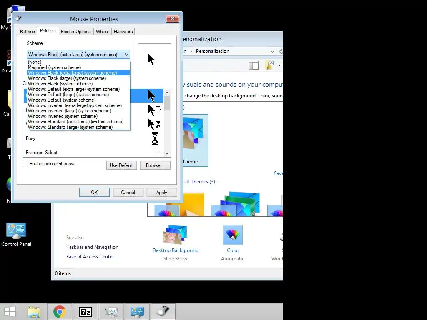Click the Use Default button
Image resolution: width=427 pixels, height=320 pixels.
[x=121, y=165]
